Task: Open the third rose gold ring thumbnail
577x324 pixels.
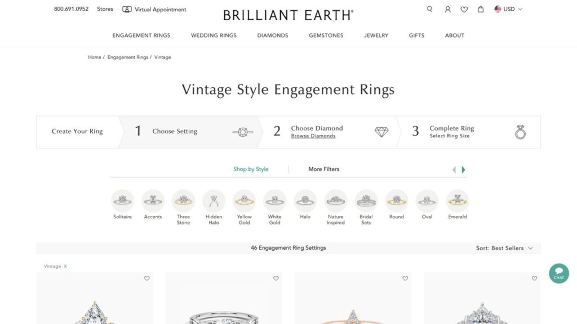Action: click(353, 298)
